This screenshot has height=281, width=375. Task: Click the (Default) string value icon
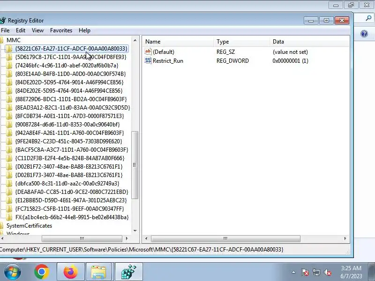148,52
